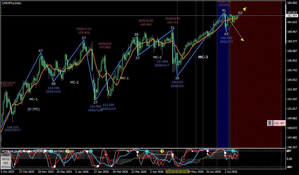This screenshot has width=299, height=175.
Task: Click the 155.033 low price label
Action: (177, 82)
